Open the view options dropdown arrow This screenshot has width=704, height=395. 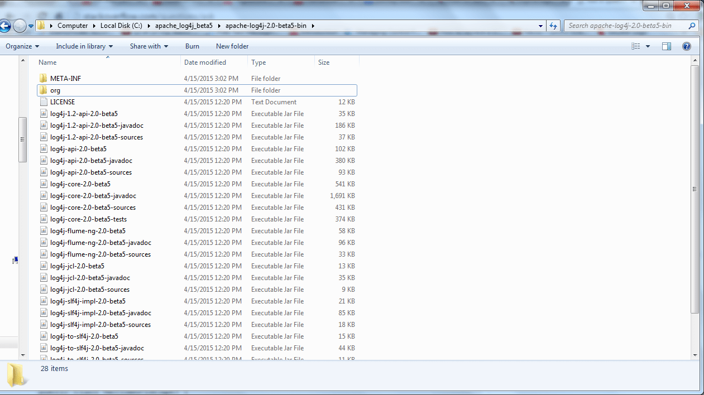click(648, 46)
